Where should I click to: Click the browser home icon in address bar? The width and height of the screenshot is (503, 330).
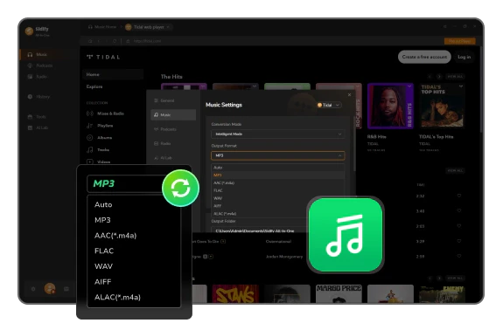[90, 41]
